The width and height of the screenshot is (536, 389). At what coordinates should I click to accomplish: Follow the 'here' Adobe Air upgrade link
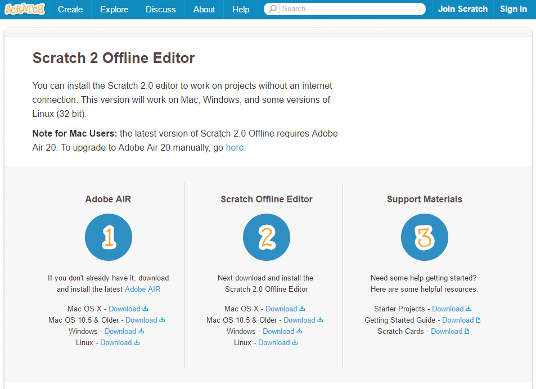click(235, 148)
